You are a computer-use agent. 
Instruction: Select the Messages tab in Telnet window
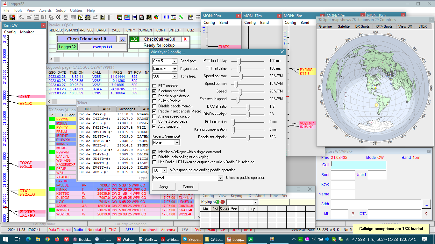127,109
